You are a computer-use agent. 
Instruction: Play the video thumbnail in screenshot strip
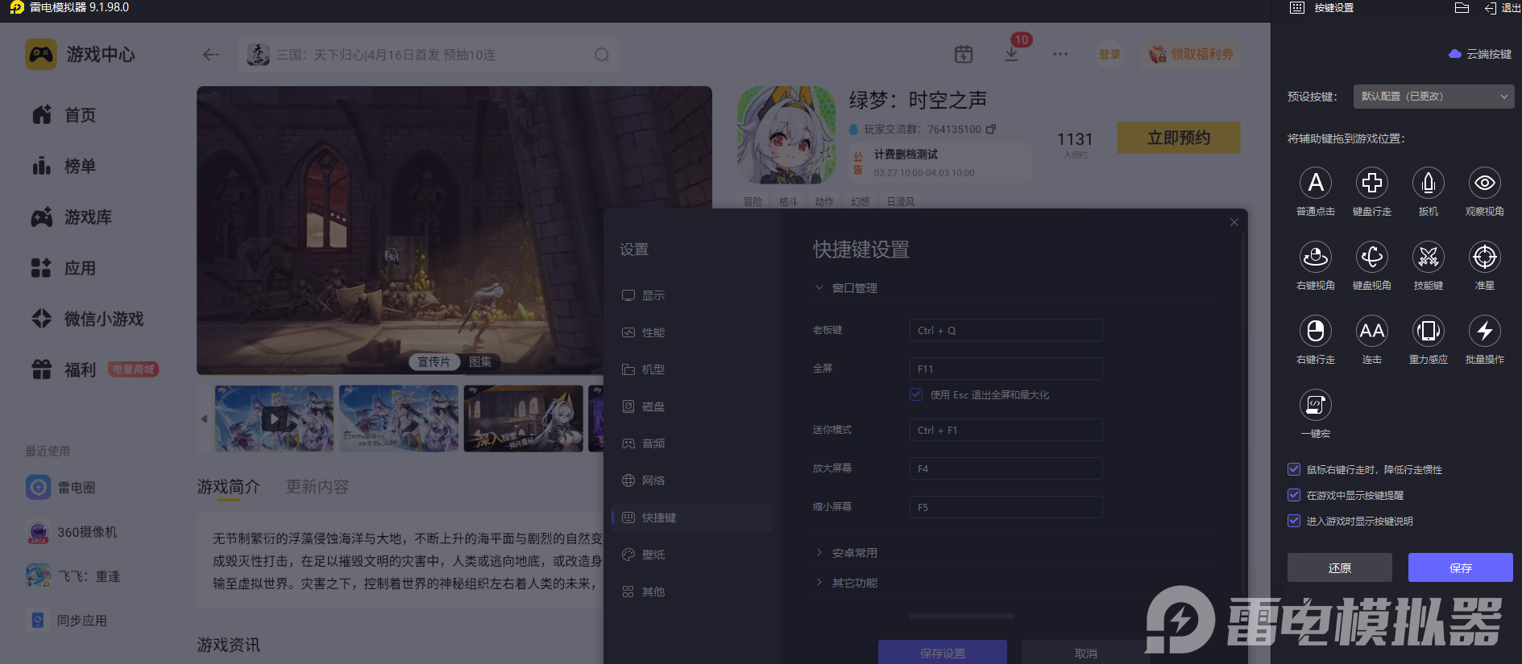click(x=274, y=419)
